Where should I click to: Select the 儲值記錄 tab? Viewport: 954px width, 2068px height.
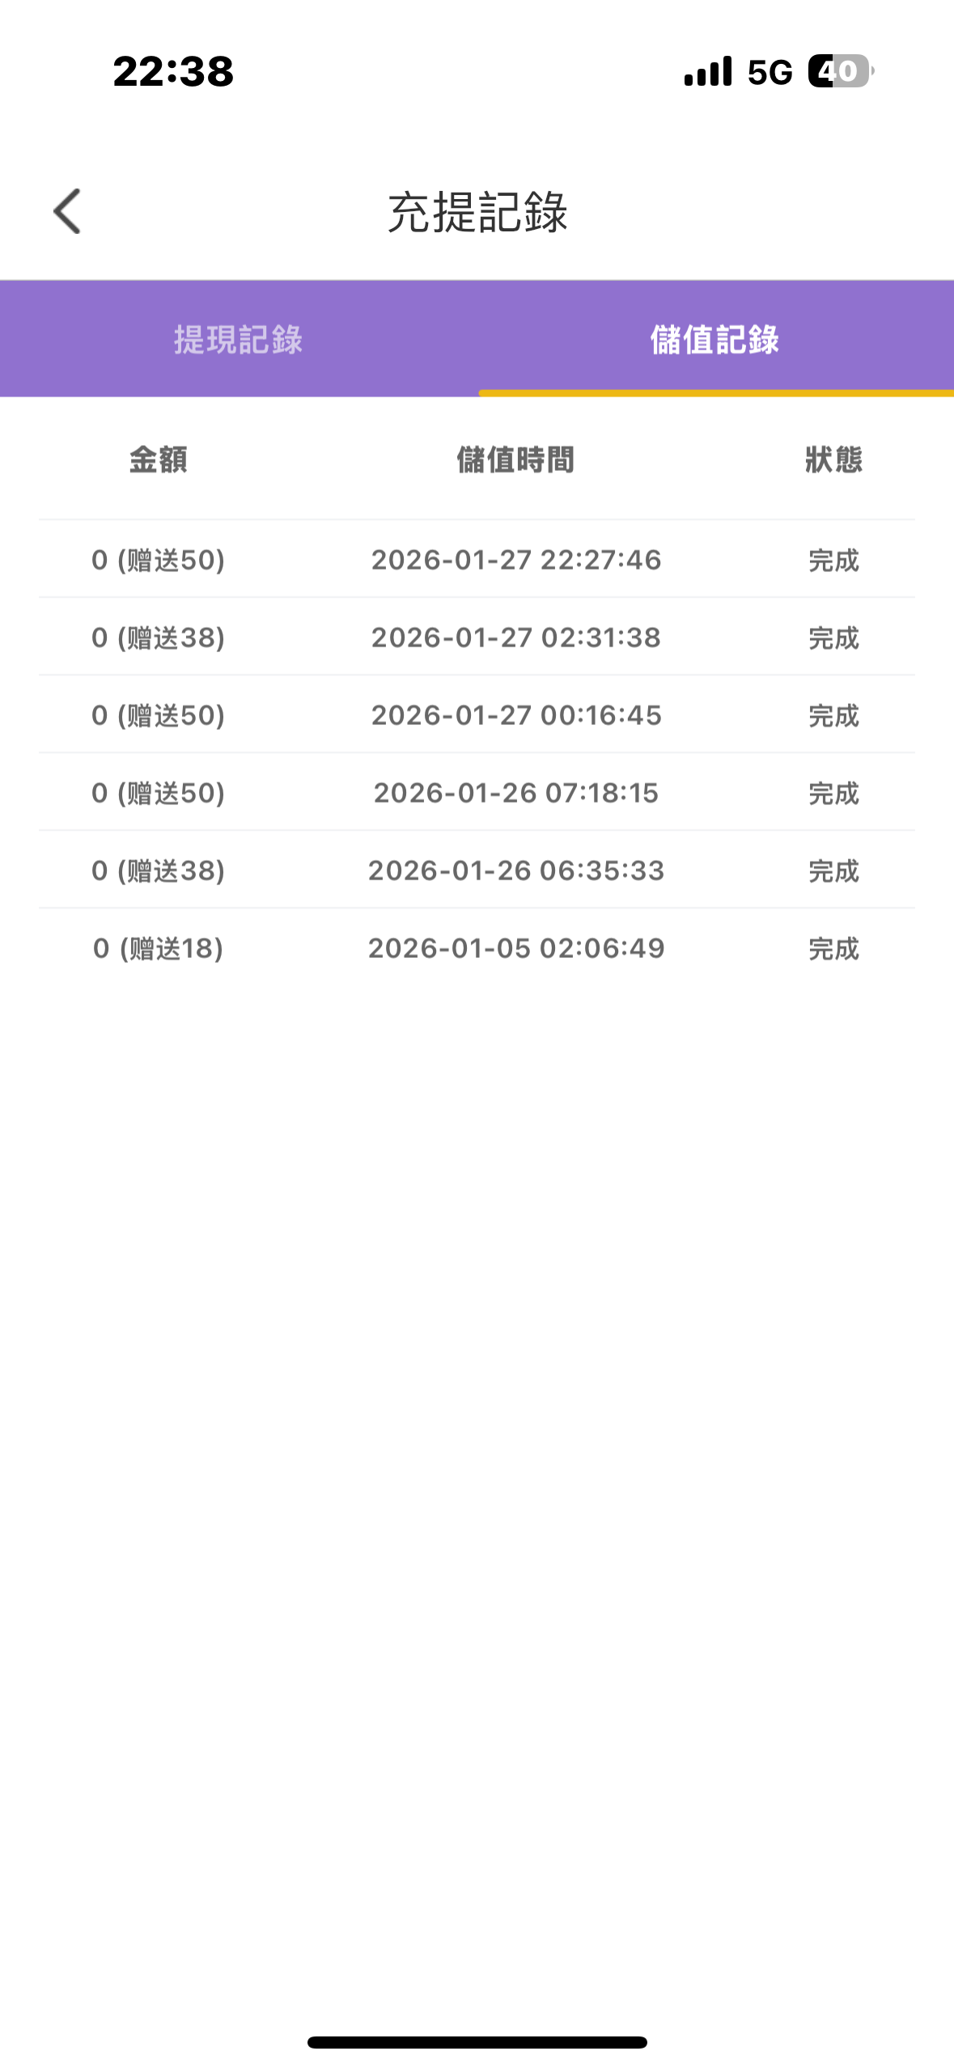click(x=714, y=340)
